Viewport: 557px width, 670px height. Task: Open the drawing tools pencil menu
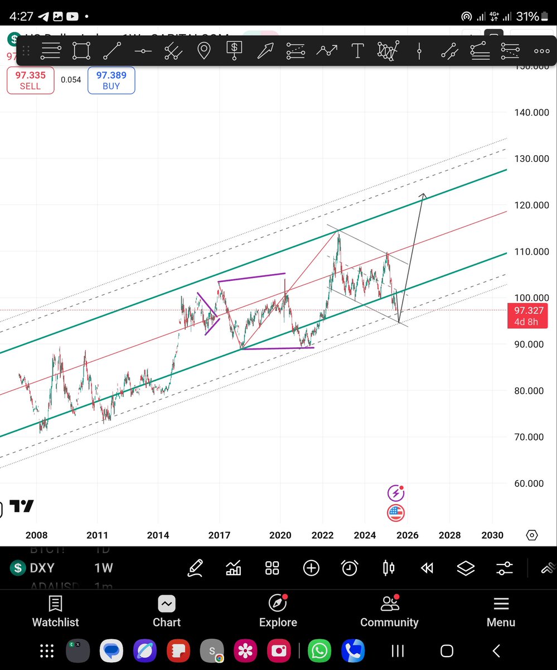coord(196,568)
